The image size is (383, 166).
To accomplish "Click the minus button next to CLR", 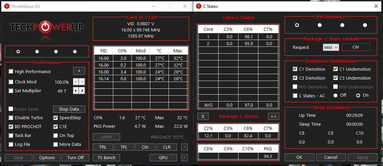I will [185, 147].
